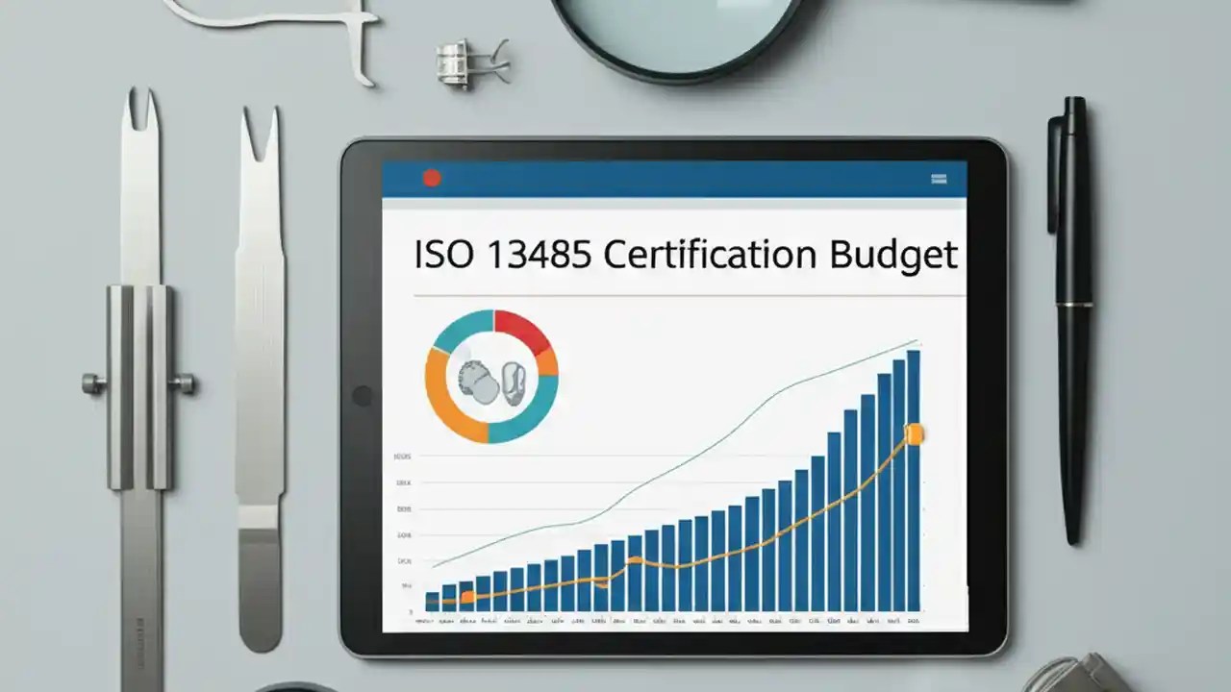
Task: Select the blue header bar of the app
Action: coord(673,177)
